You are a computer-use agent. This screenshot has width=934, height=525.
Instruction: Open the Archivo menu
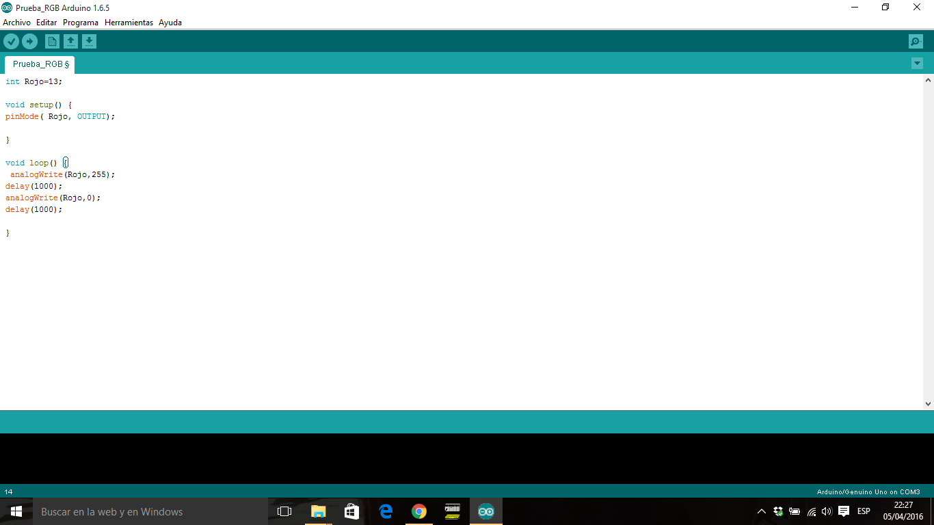[x=16, y=23]
